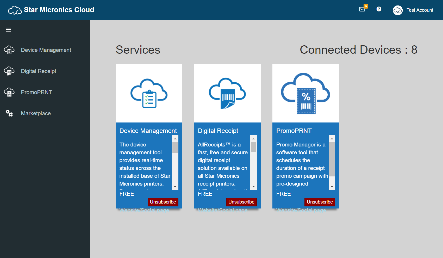Click FREE label on Digital Receipt card
This screenshot has height=258, width=443.
(x=205, y=194)
